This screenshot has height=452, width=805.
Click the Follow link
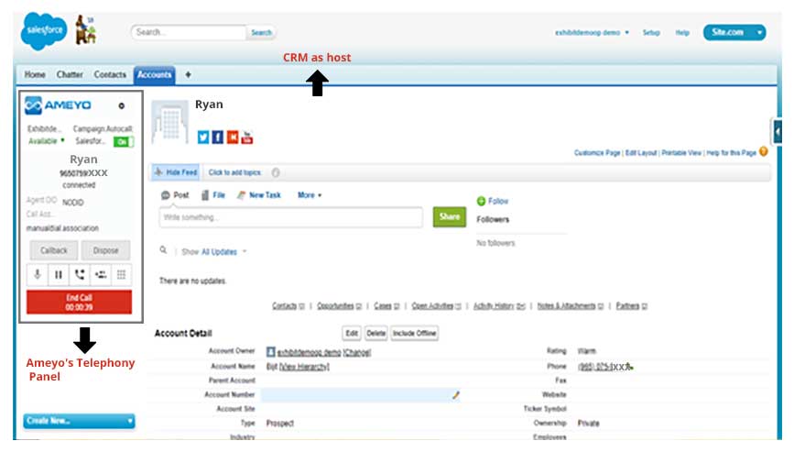pyautogui.click(x=498, y=201)
